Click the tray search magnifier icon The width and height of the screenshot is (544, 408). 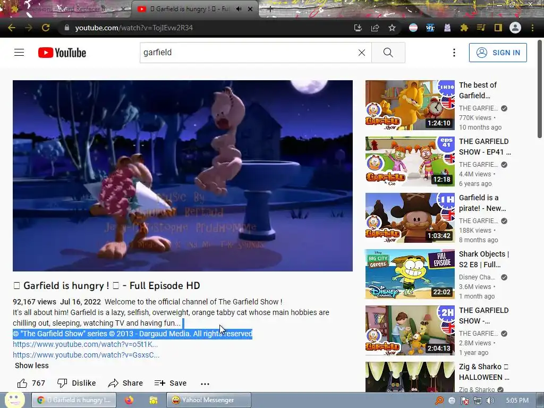(x=439, y=401)
